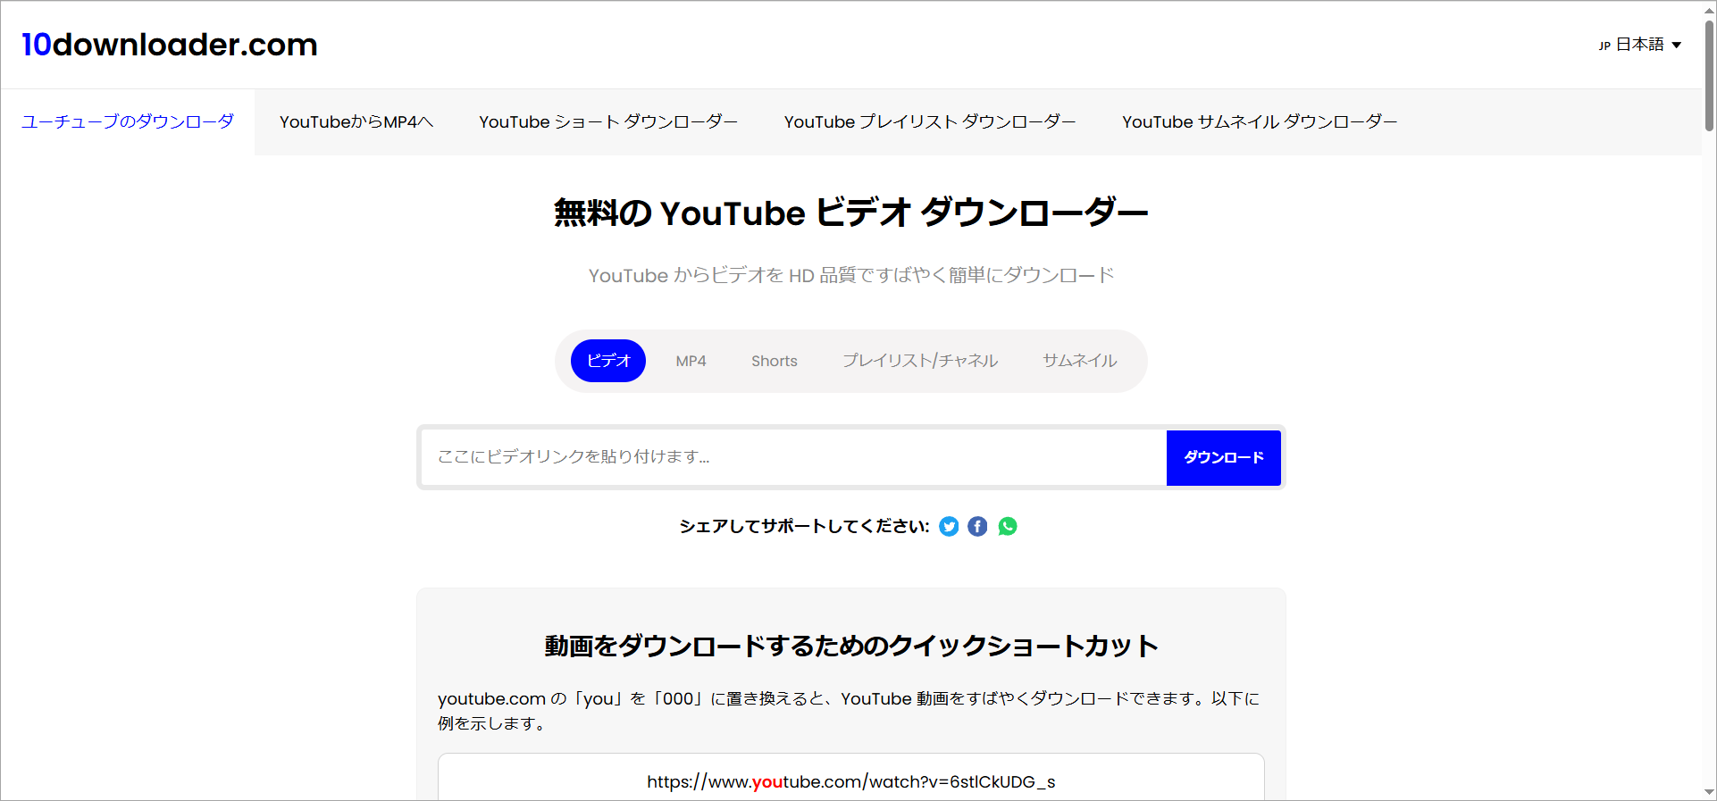Click the 無料の YouTube ビデオ ダウンローダー heading
The width and height of the screenshot is (1717, 801).
(851, 213)
